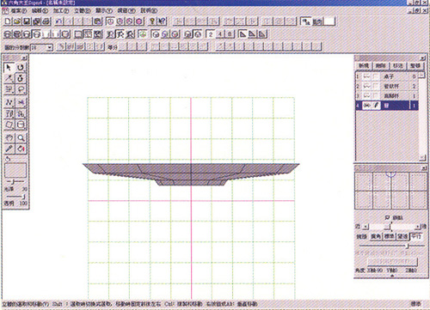Select the rotate tool beside arrow tool
The width and height of the screenshot is (430, 310).
point(21,68)
